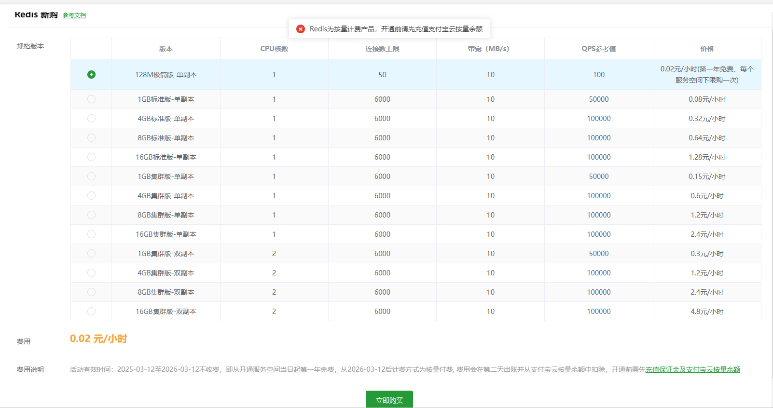The image size is (773, 408).
Task: Click the 4GB集群版-双副本 version name
Action: (x=166, y=273)
